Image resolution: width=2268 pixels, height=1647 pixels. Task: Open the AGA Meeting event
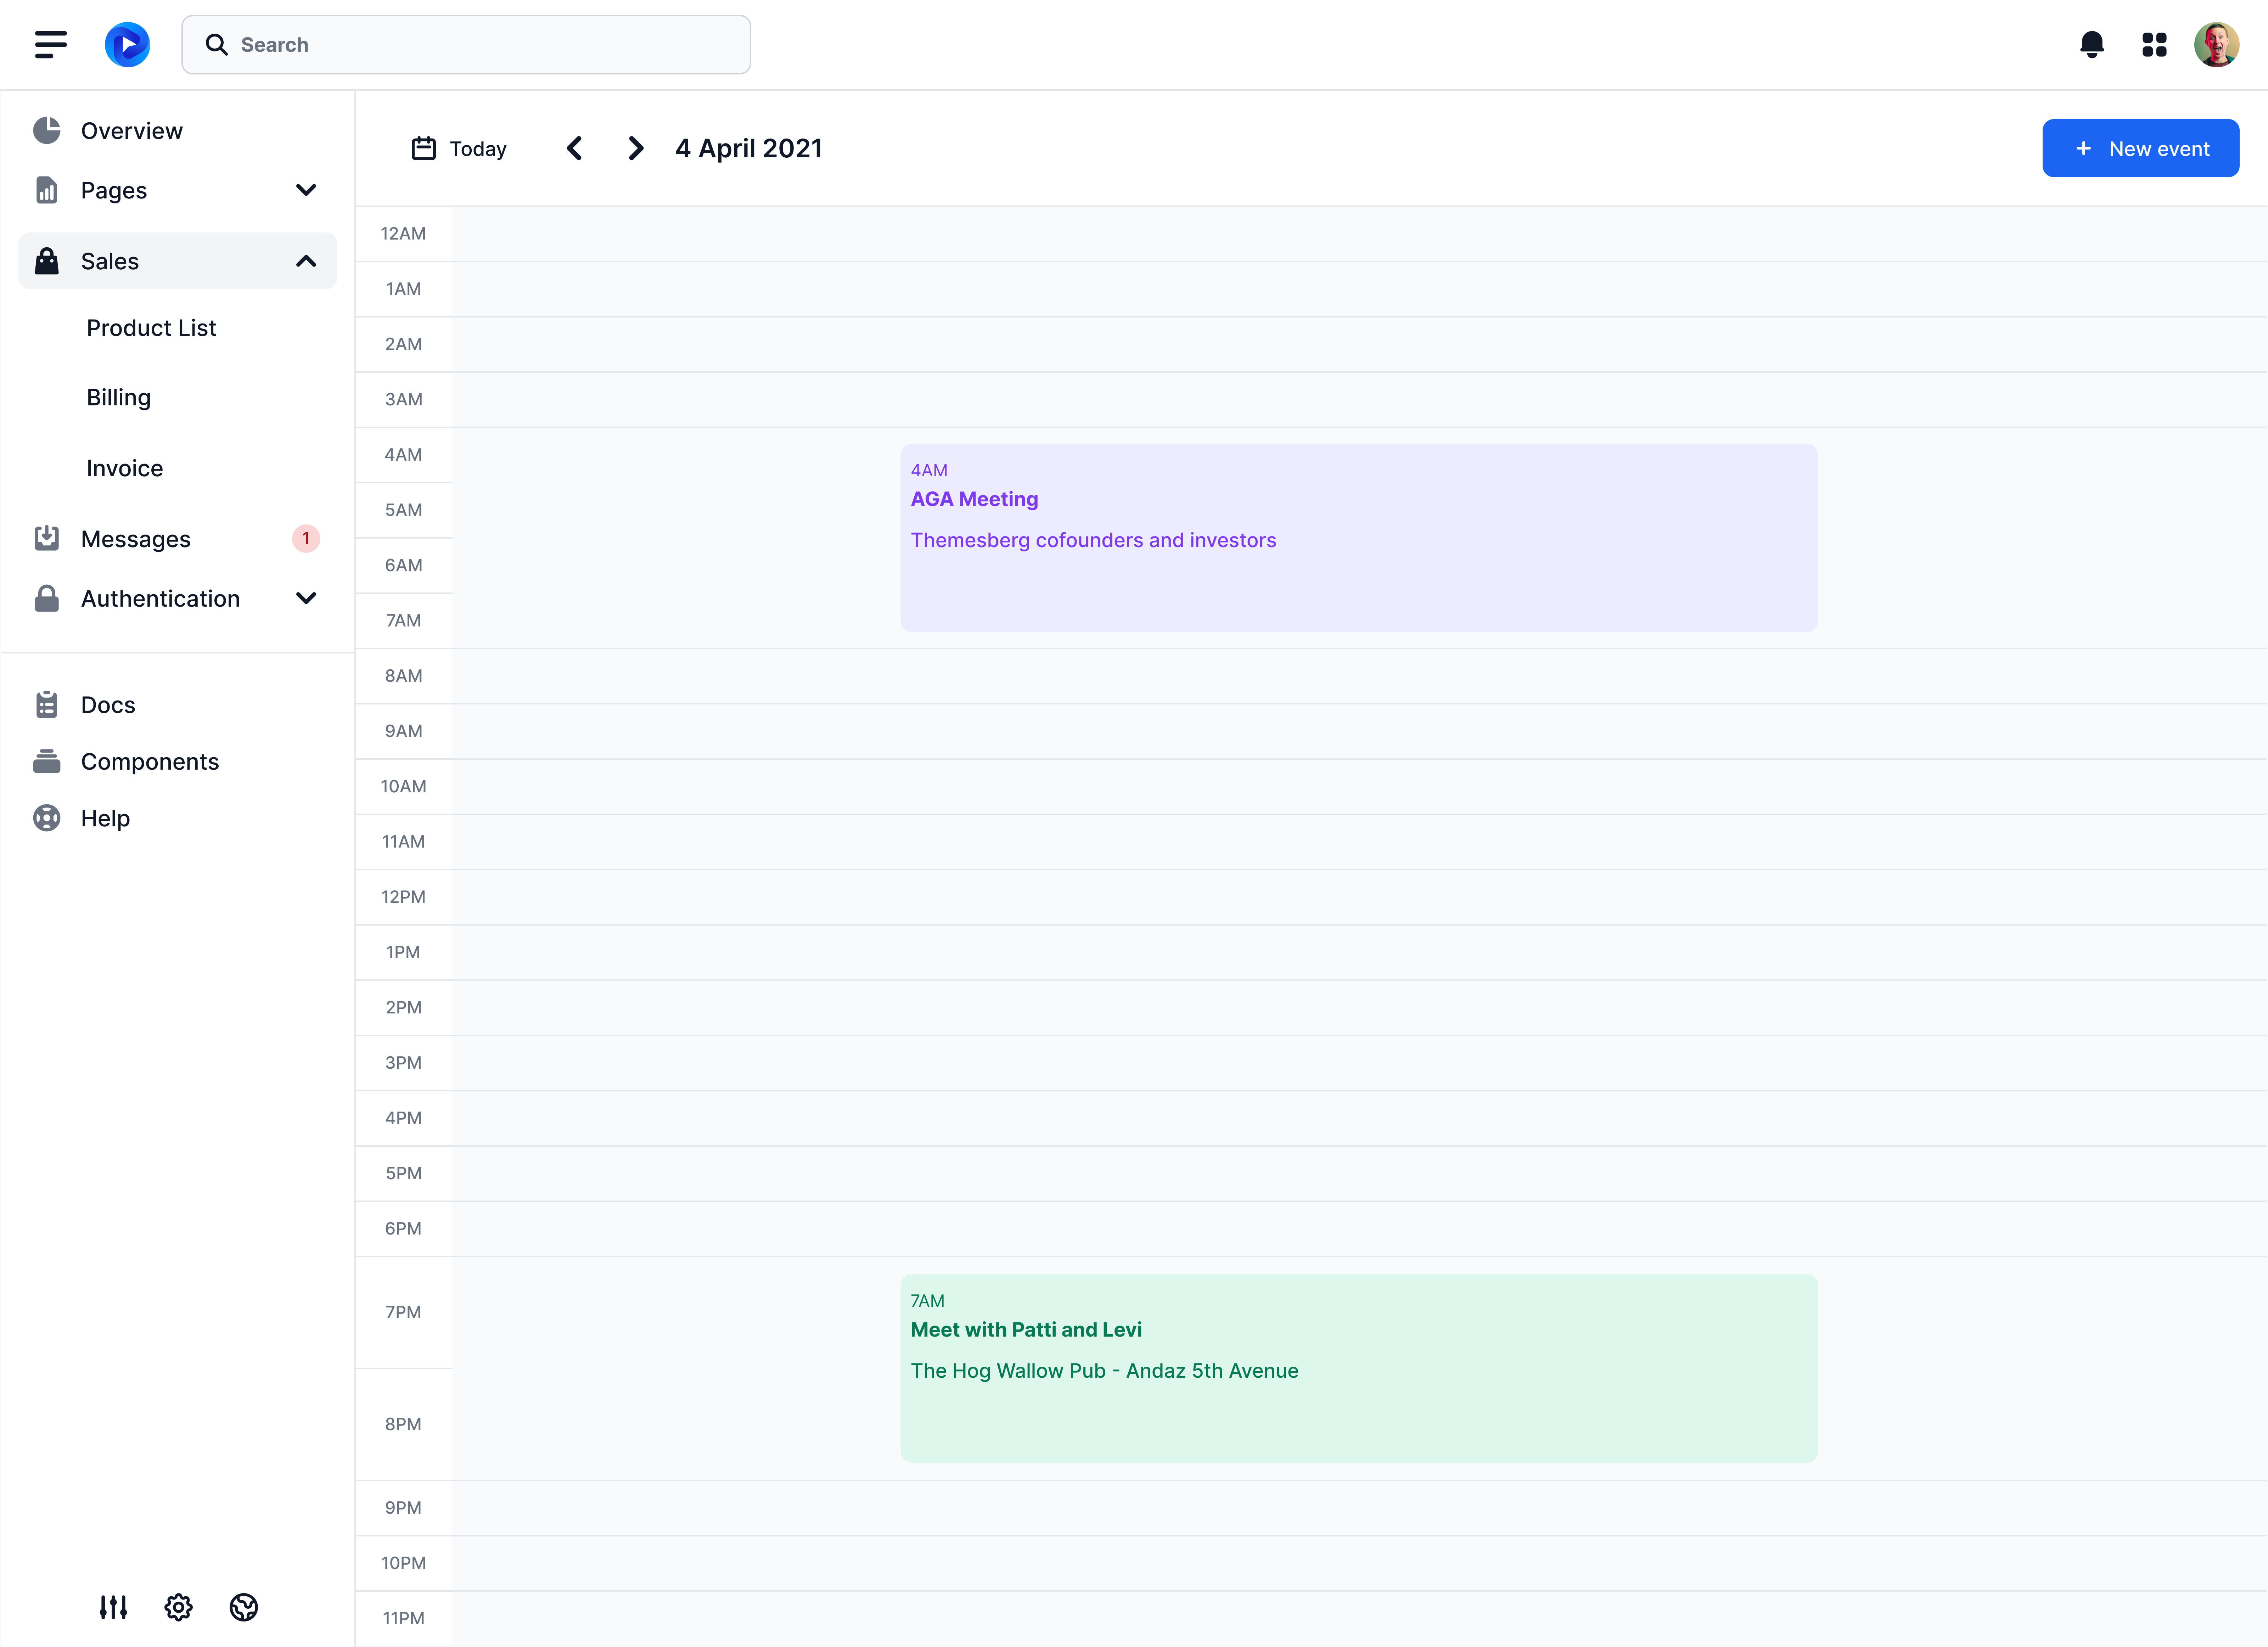pos(1358,537)
